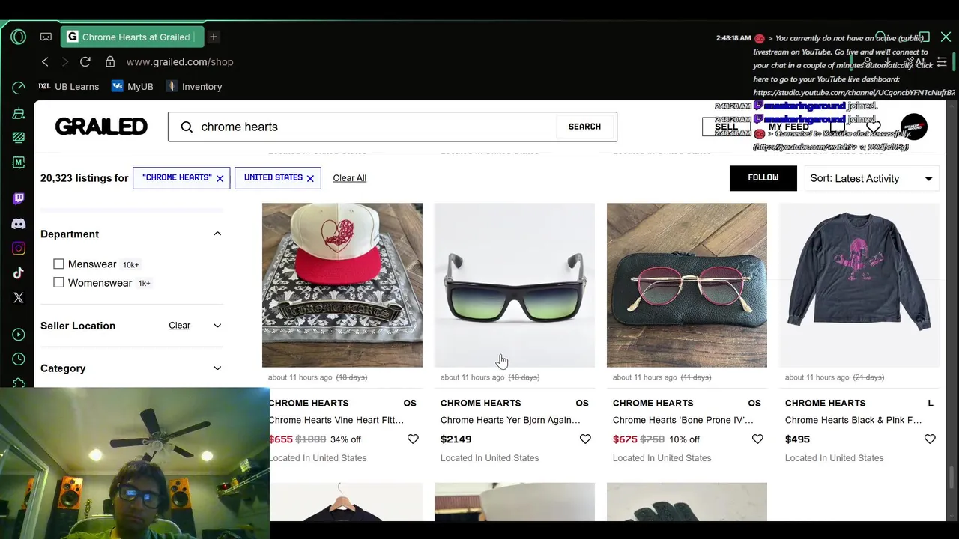Click the page vertical scrollbar thumb
This screenshot has width=959, height=539.
point(952,476)
